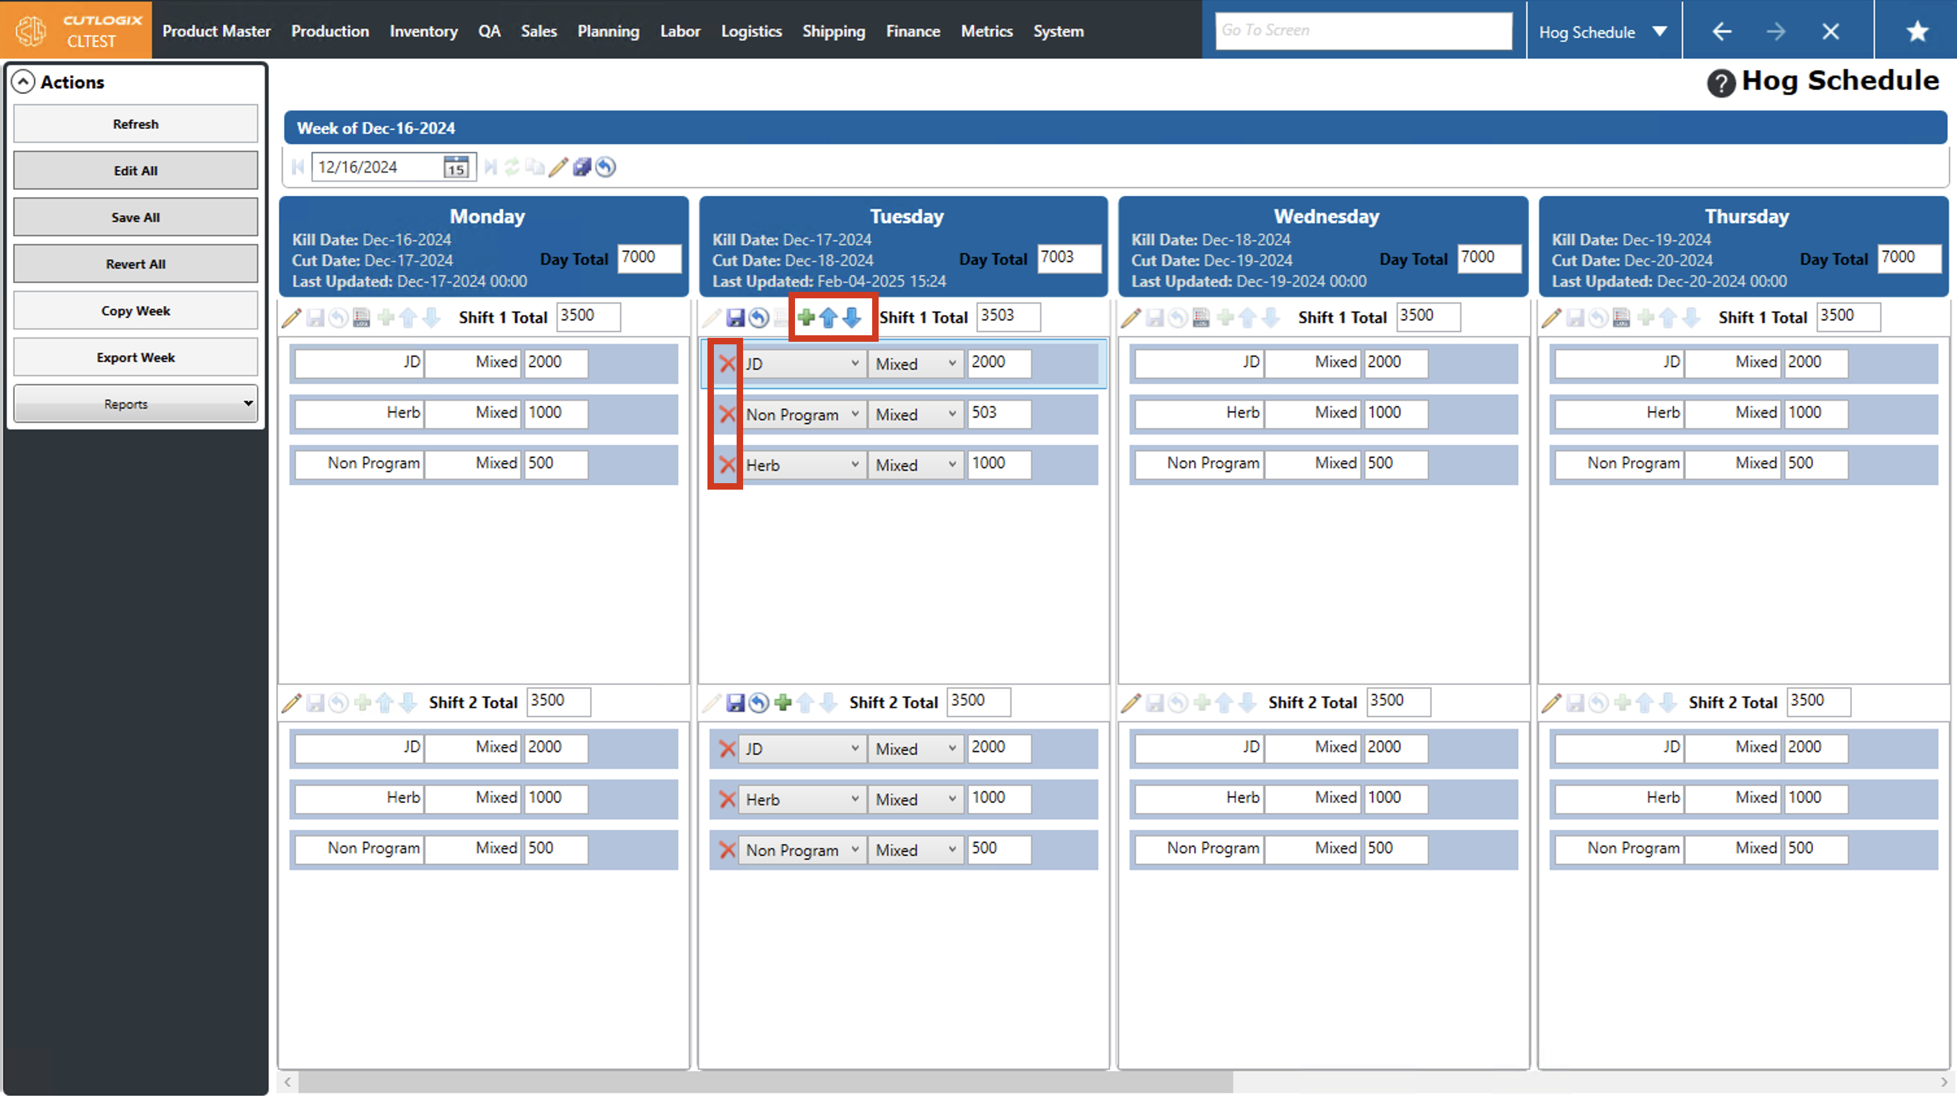Open the Hog Schedule help icon
1957x1096 pixels.
pyautogui.click(x=1721, y=82)
